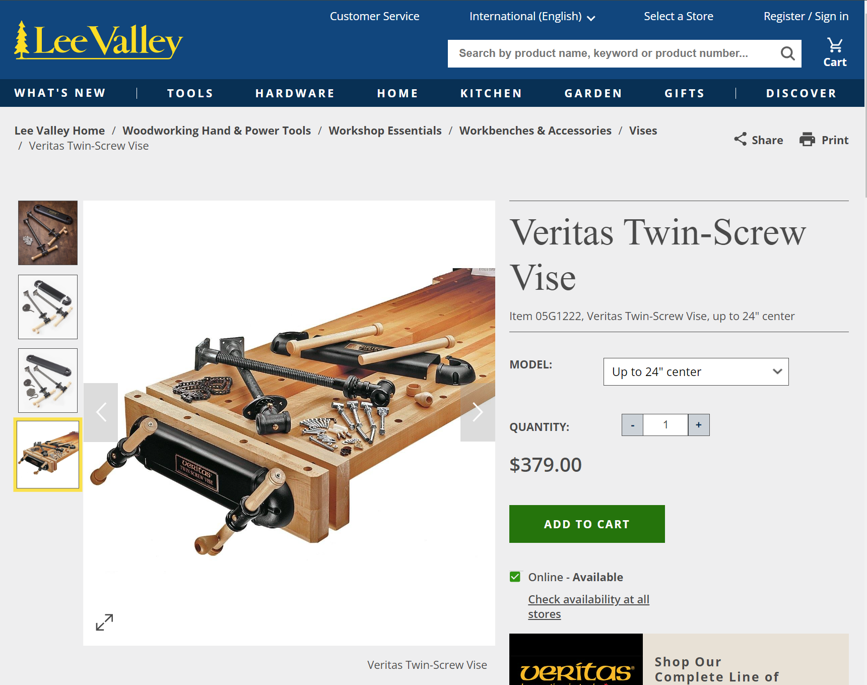Toggle the Online Available checkbox
Screen dimensions: 867x685
[515, 577]
